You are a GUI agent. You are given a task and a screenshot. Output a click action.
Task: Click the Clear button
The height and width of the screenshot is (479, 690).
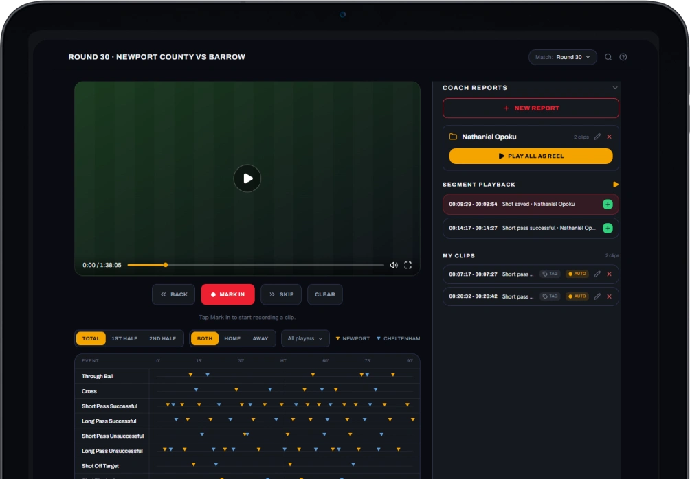click(x=325, y=294)
